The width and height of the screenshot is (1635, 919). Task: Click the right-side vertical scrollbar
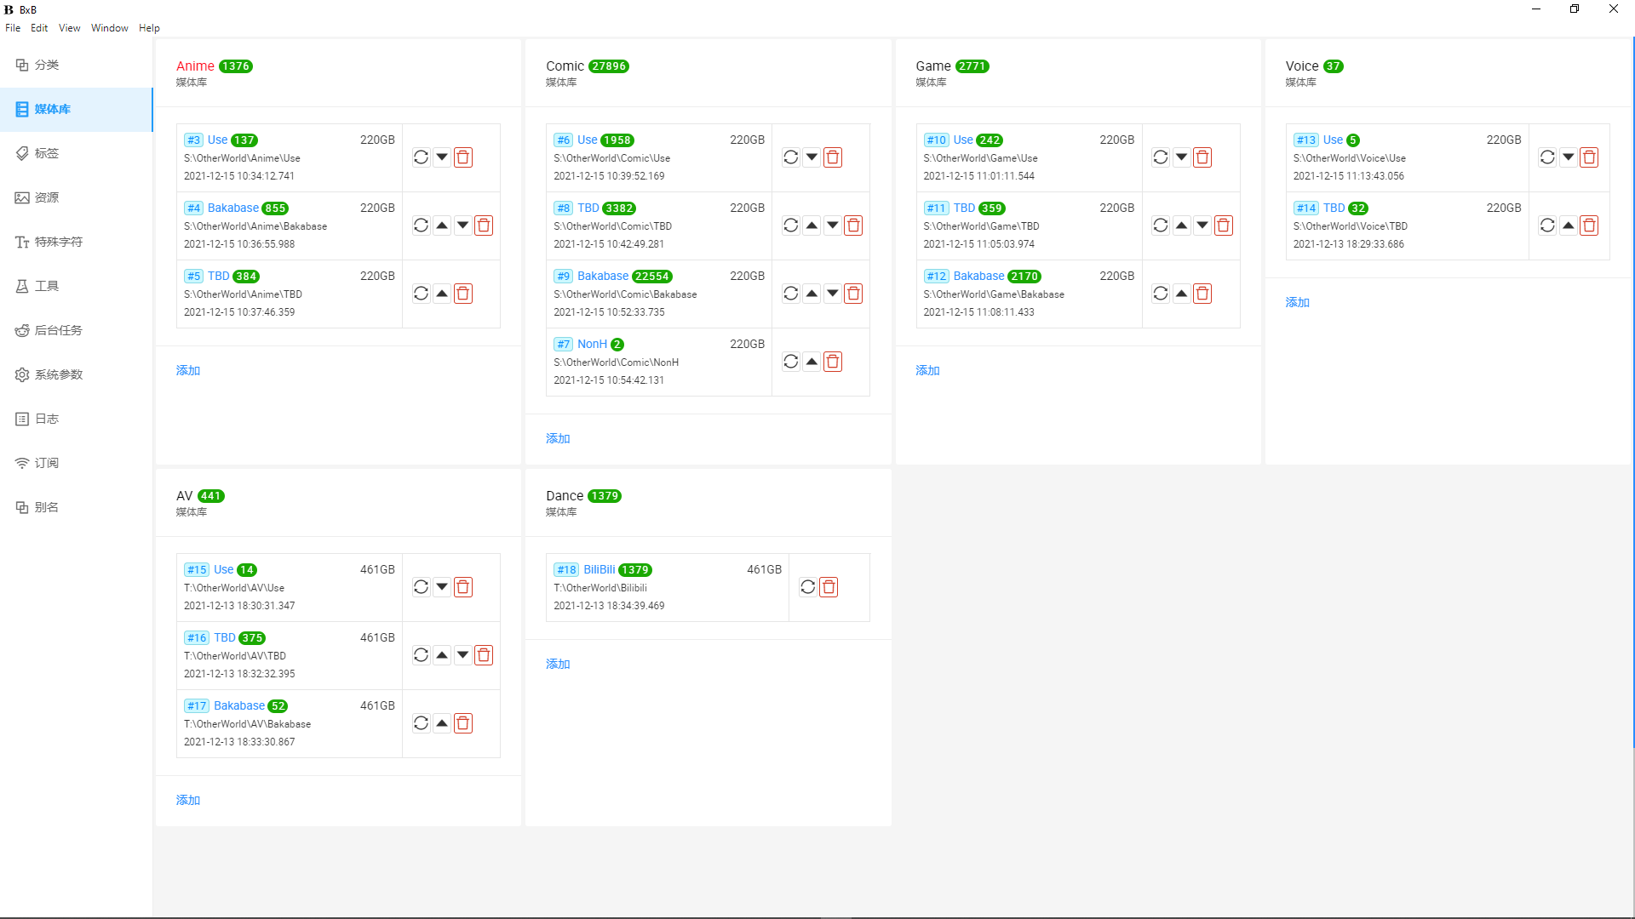tap(1632, 391)
